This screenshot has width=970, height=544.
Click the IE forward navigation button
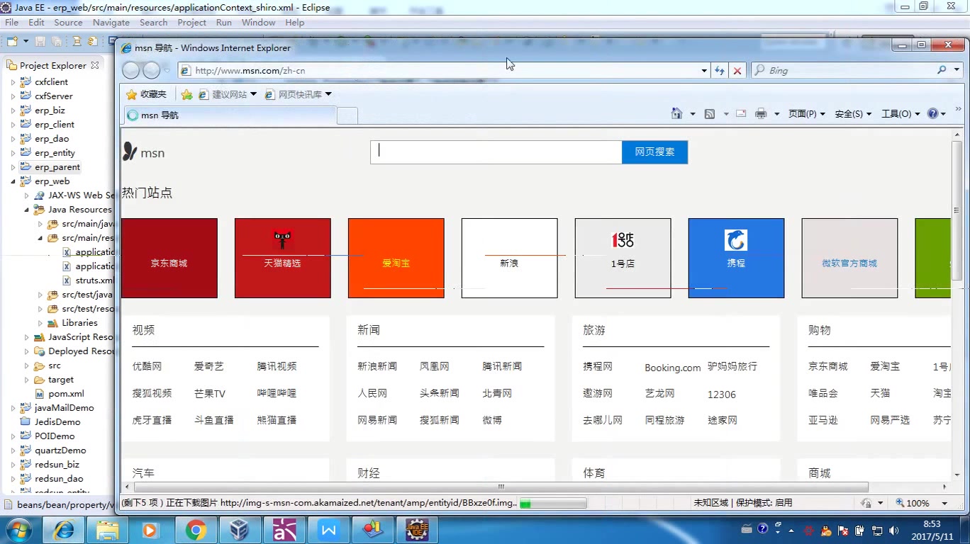pyautogui.click(x=151, y=70)
